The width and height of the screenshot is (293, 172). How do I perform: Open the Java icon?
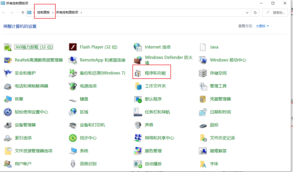coord(203,47)
